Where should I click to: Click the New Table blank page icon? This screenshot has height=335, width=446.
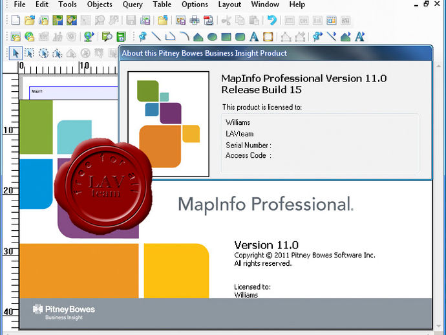pos(16,21)
